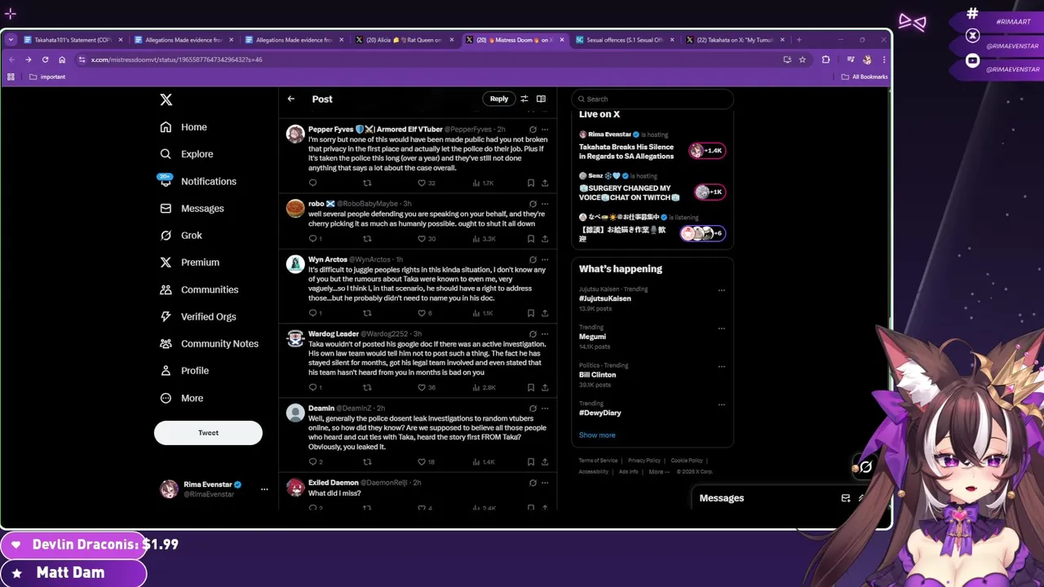Repost Deamin's reply
Screen dimensions: 1044x587
click(x=367, y=461)
